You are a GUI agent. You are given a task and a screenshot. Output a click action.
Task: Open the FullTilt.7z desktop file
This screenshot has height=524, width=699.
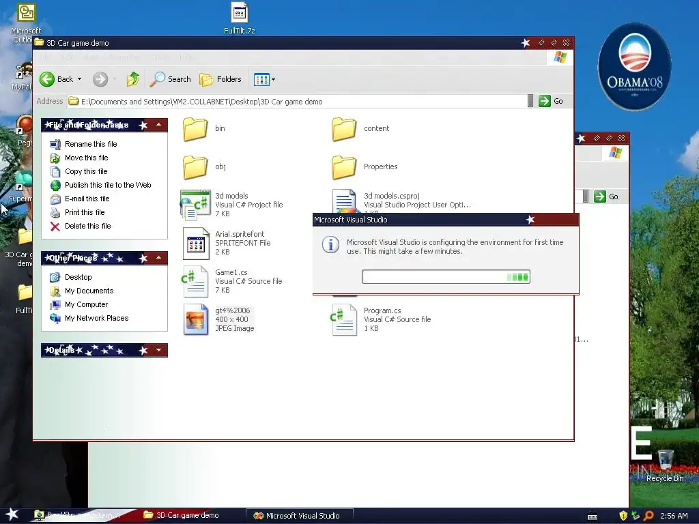pyautogui.click(x=240, y=18)
